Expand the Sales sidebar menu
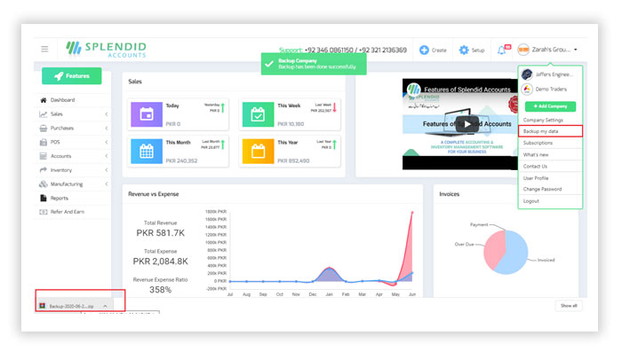622x351 pixels. tap(73, 114)
